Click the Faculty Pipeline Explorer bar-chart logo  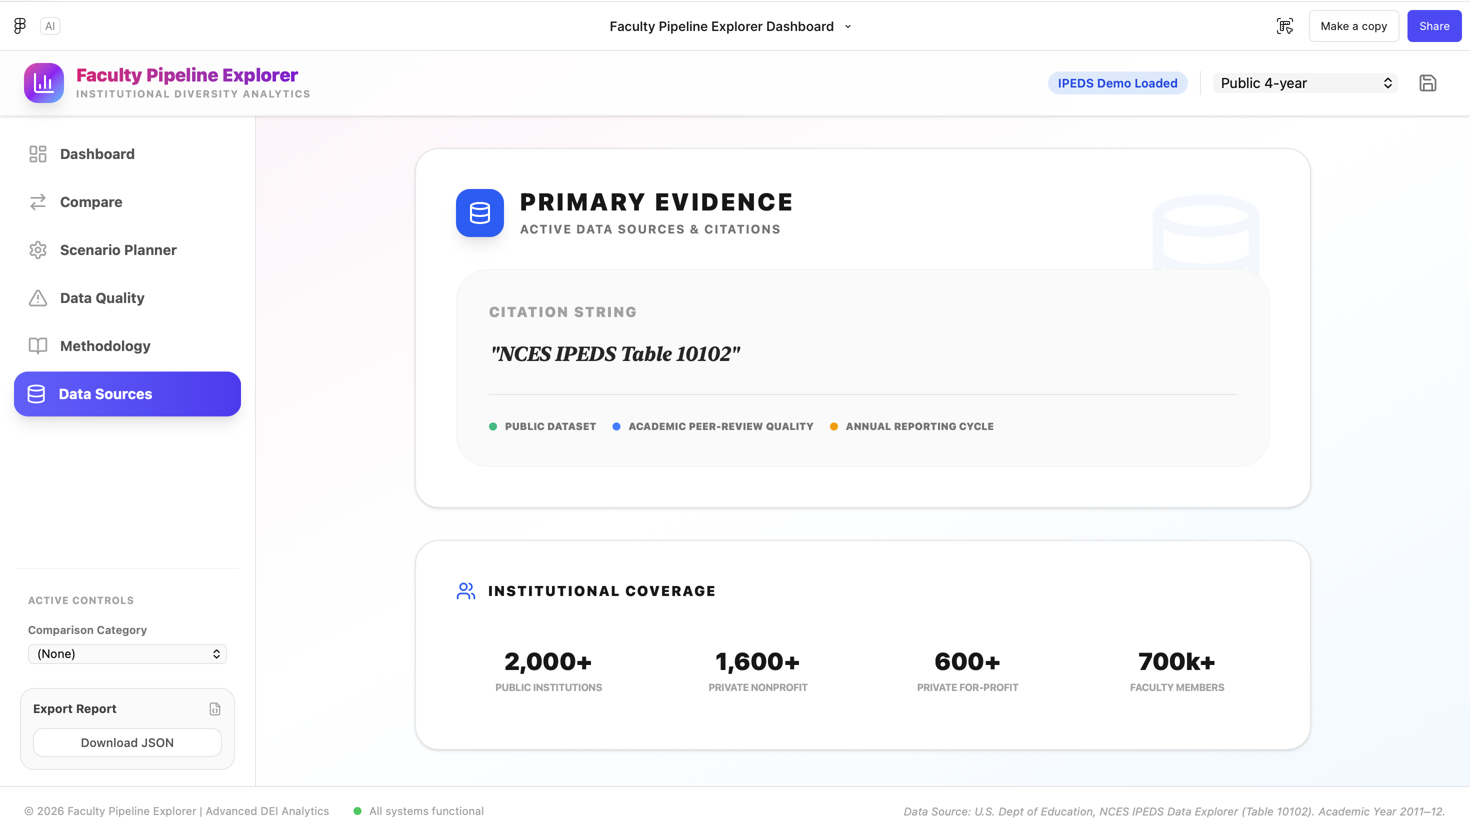click(x=43, y=83)
